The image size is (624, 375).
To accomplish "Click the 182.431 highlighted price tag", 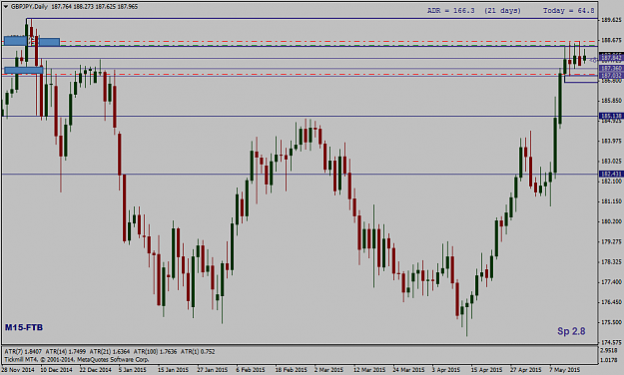I will pyautogui.click(x=611, y=174).
